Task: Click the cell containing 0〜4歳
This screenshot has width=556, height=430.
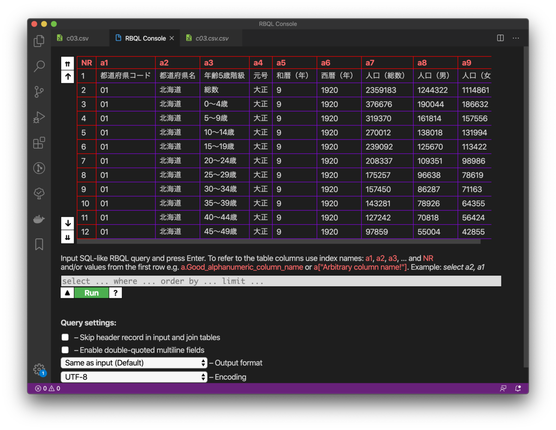Action: (224, 104)
